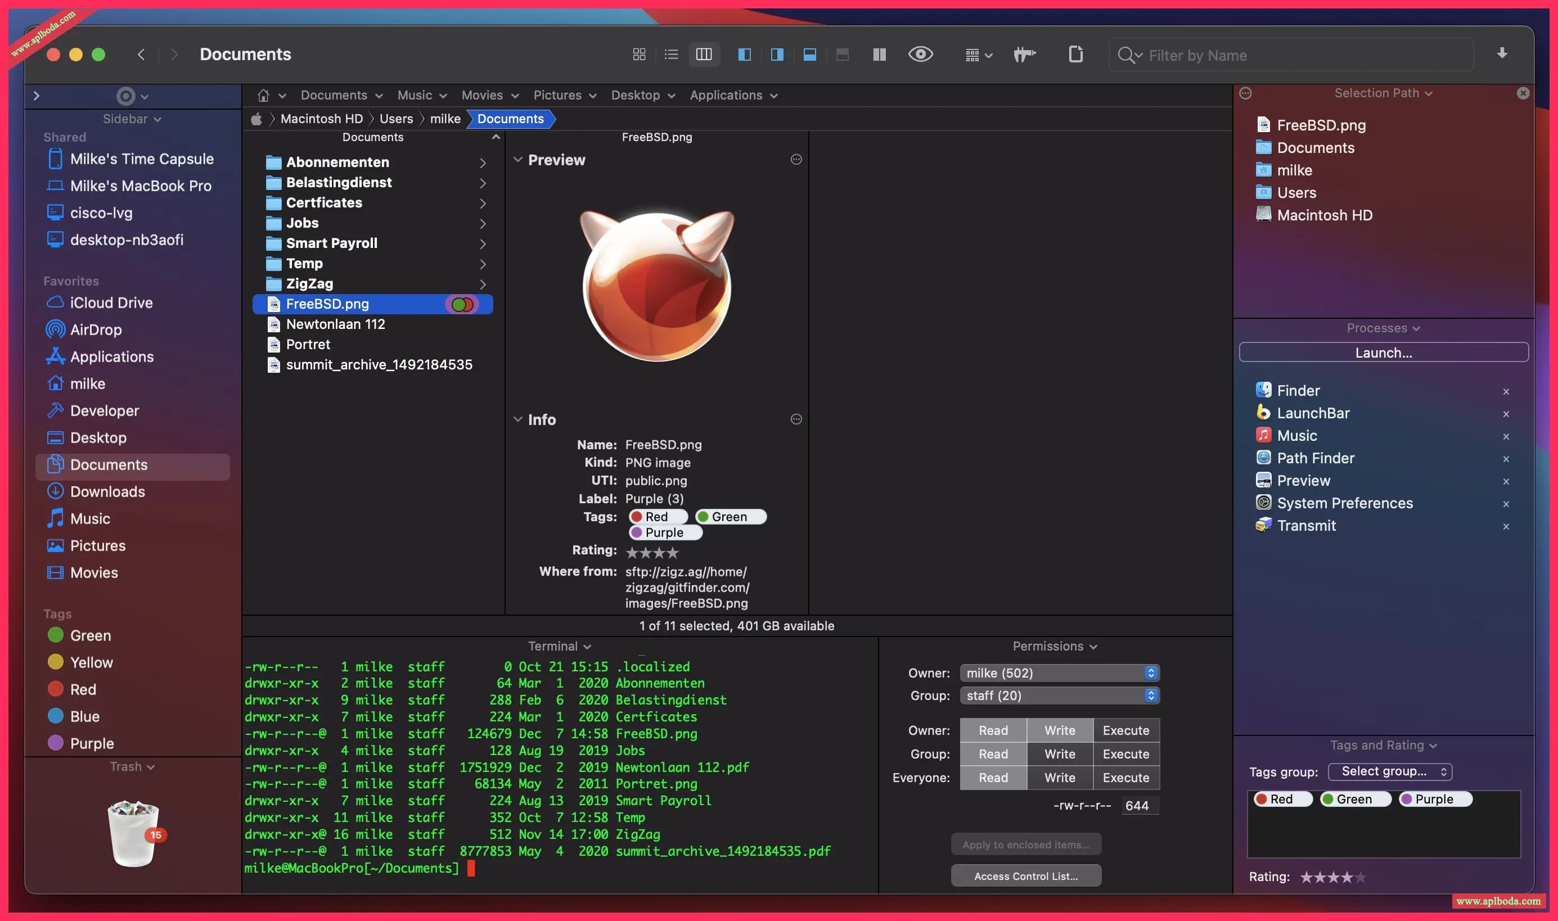Set the star rating in Tags and Rating
This screenshot has width=1558, height=921.
click(1332, 877)
